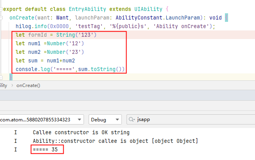This screenshot has width=255, height=160.
Task: Click the UIAbility superclass name
Action: click(149, 8)
